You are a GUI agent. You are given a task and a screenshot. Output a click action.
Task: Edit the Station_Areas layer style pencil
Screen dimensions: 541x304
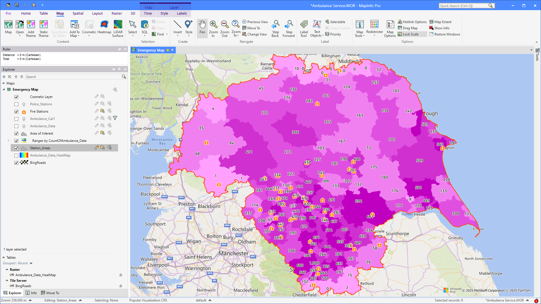pyautogui.click(x=96, y=147)
